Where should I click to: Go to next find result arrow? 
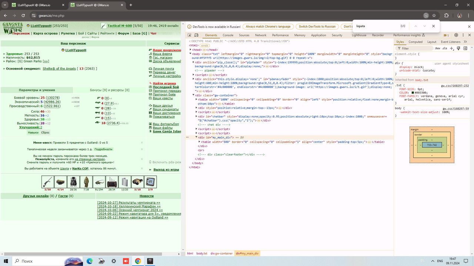[424, 26]
